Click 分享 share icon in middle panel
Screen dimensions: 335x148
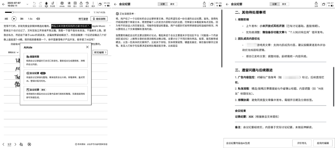204,4
